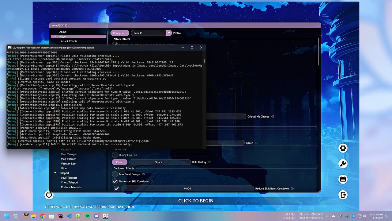This screenshot has width=392, height=221.
Task: Click the Critical Hit Chance slider
Action: pyautogui.click(x=226, y=117)
